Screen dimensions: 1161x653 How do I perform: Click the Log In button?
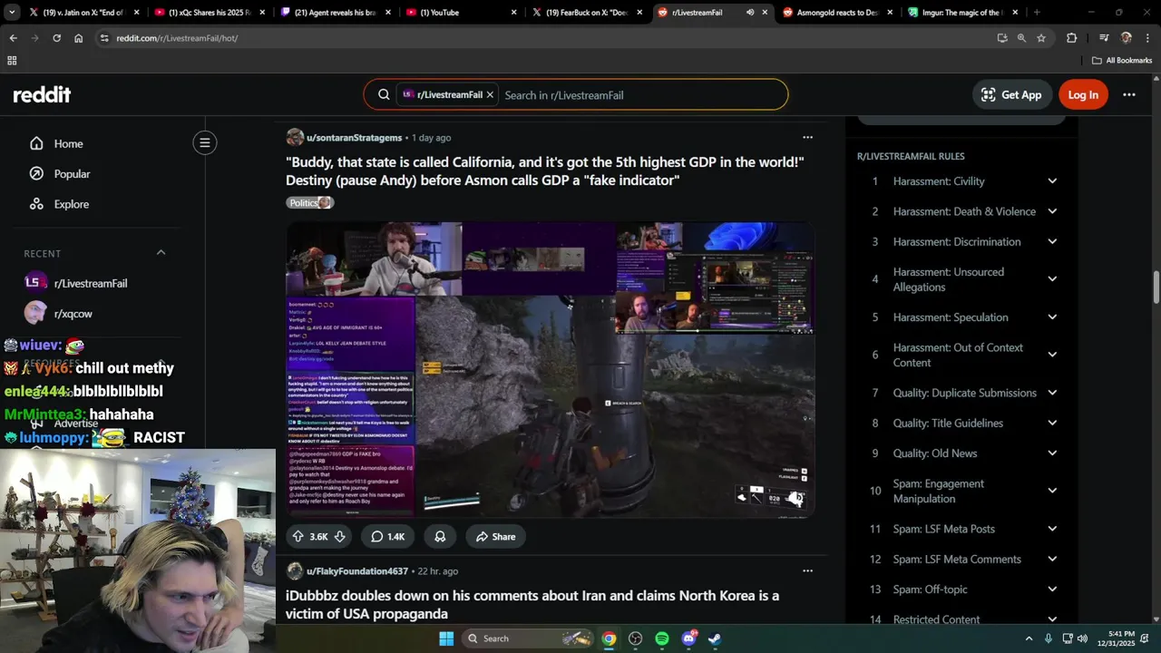click(x=1083, y=94)
